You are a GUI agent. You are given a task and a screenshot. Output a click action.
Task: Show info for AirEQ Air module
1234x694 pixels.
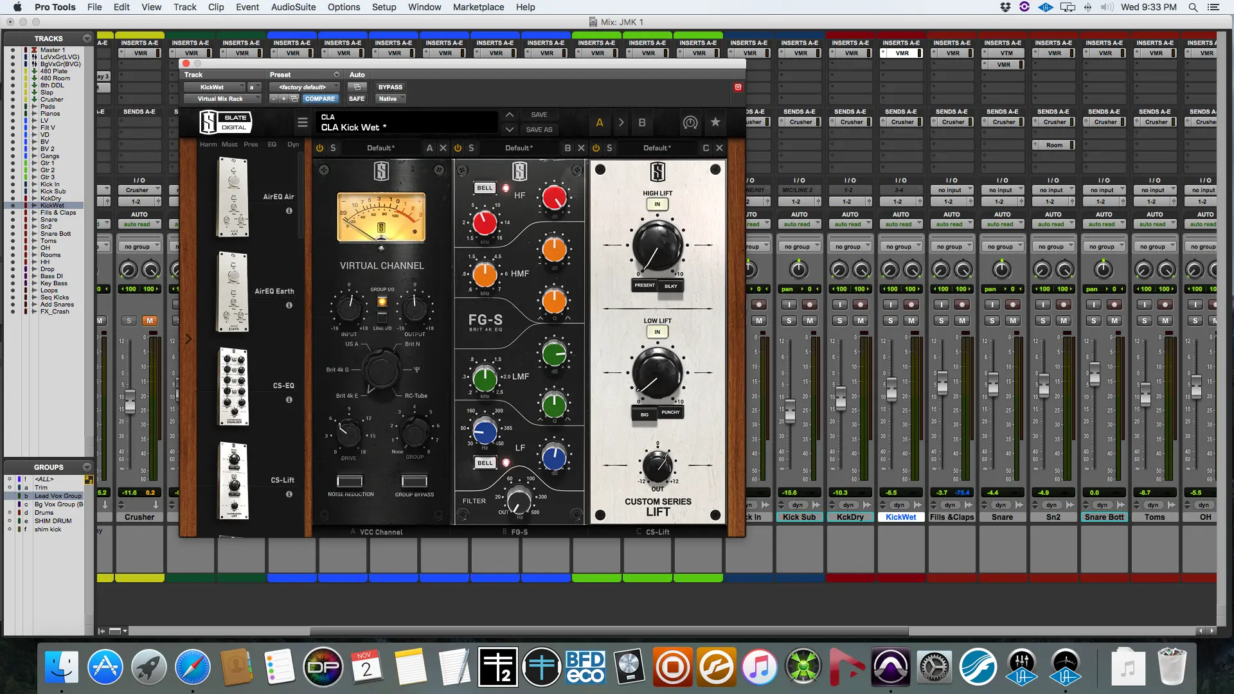tap(289, 211)
